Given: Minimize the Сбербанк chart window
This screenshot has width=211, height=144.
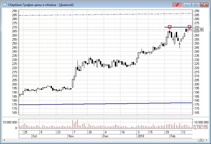Looking at the screenshot, I should 187,5.
